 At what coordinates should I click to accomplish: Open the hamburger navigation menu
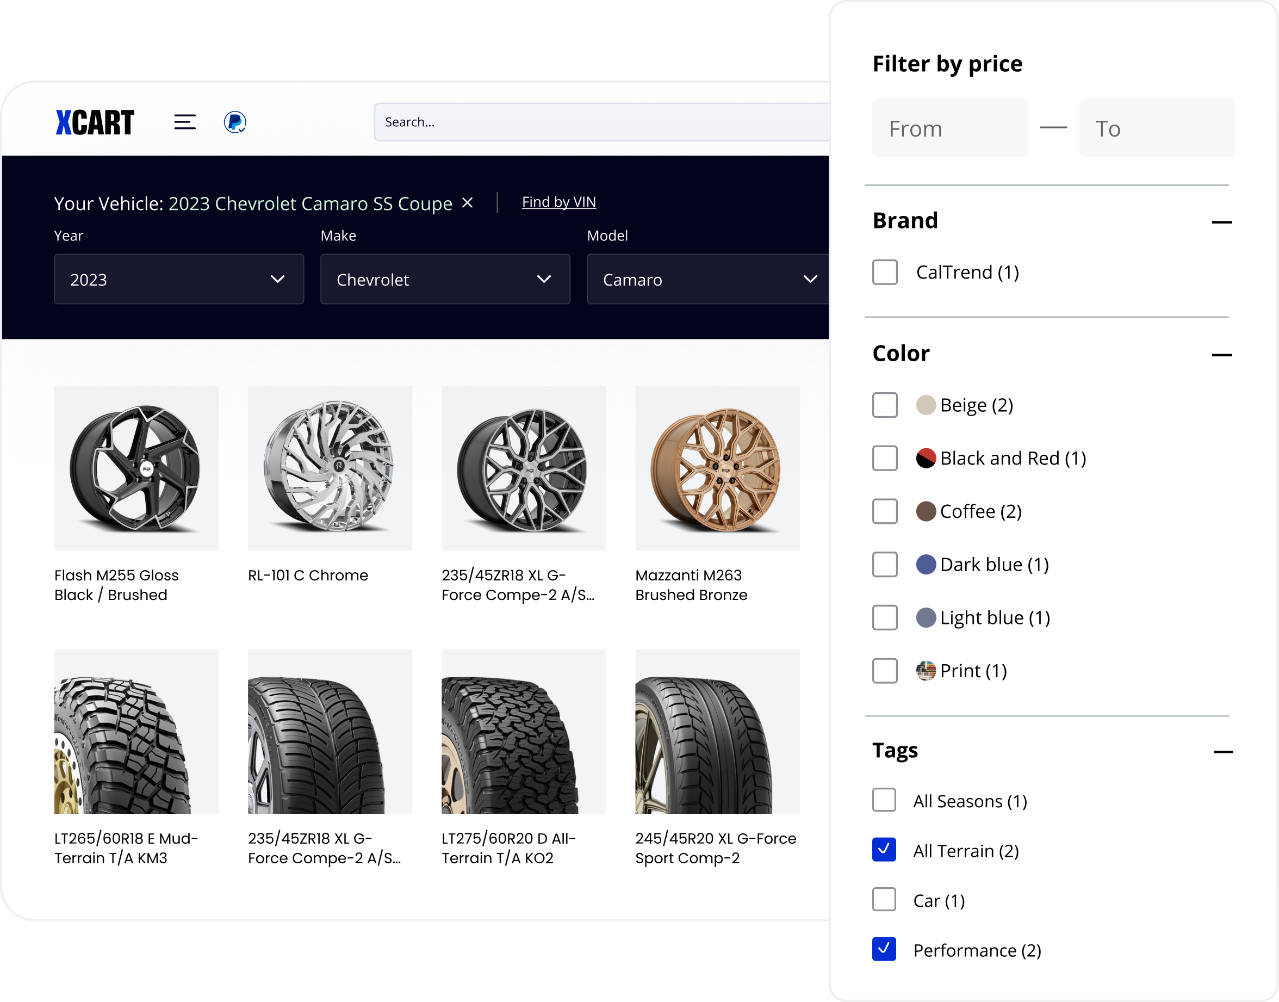click(x=184, y=121)
